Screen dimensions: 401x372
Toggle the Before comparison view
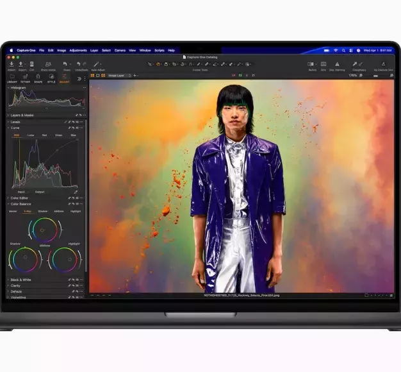tap(312, 64)
